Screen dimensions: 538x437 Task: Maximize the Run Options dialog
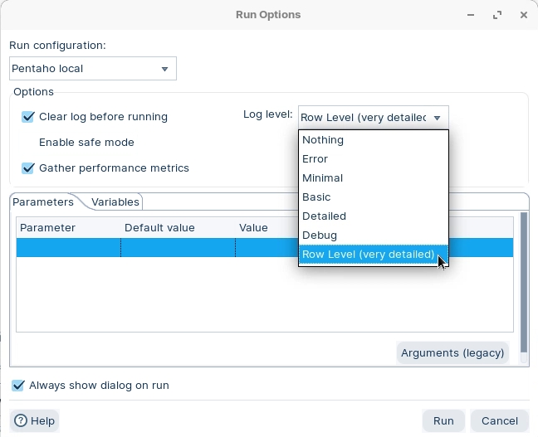(x=497, y=14)
